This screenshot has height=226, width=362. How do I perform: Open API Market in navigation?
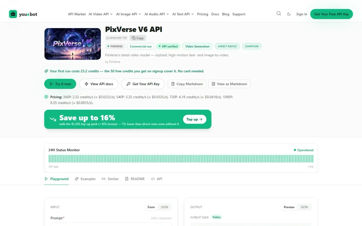click(x=77, y=14)
